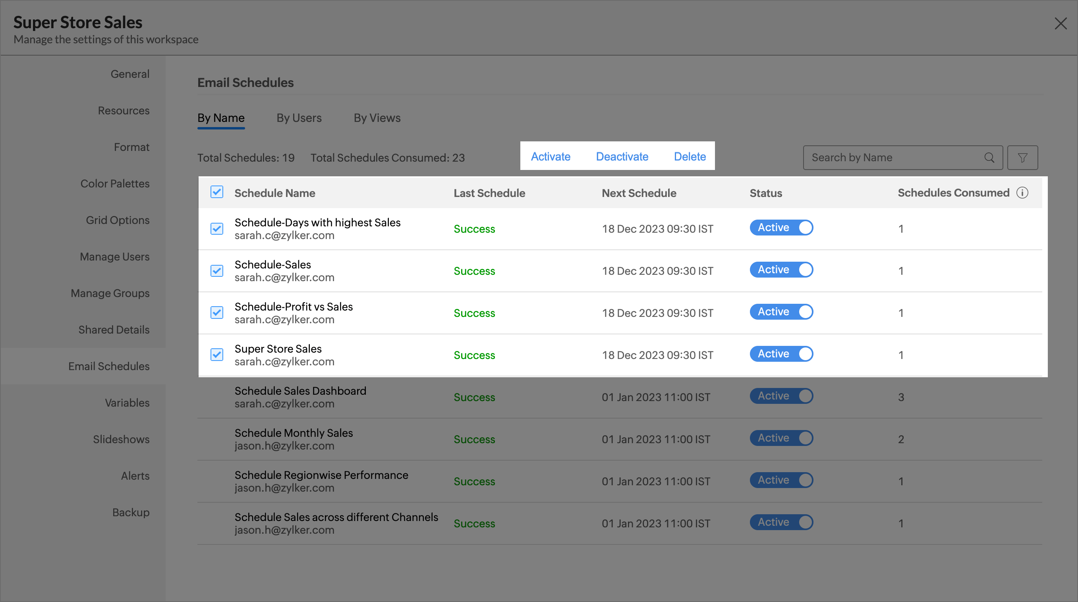The height and width of the screenshot is (602, 1078).
Task: Focus the Search by Name field
Action: [x=903, y=158]
